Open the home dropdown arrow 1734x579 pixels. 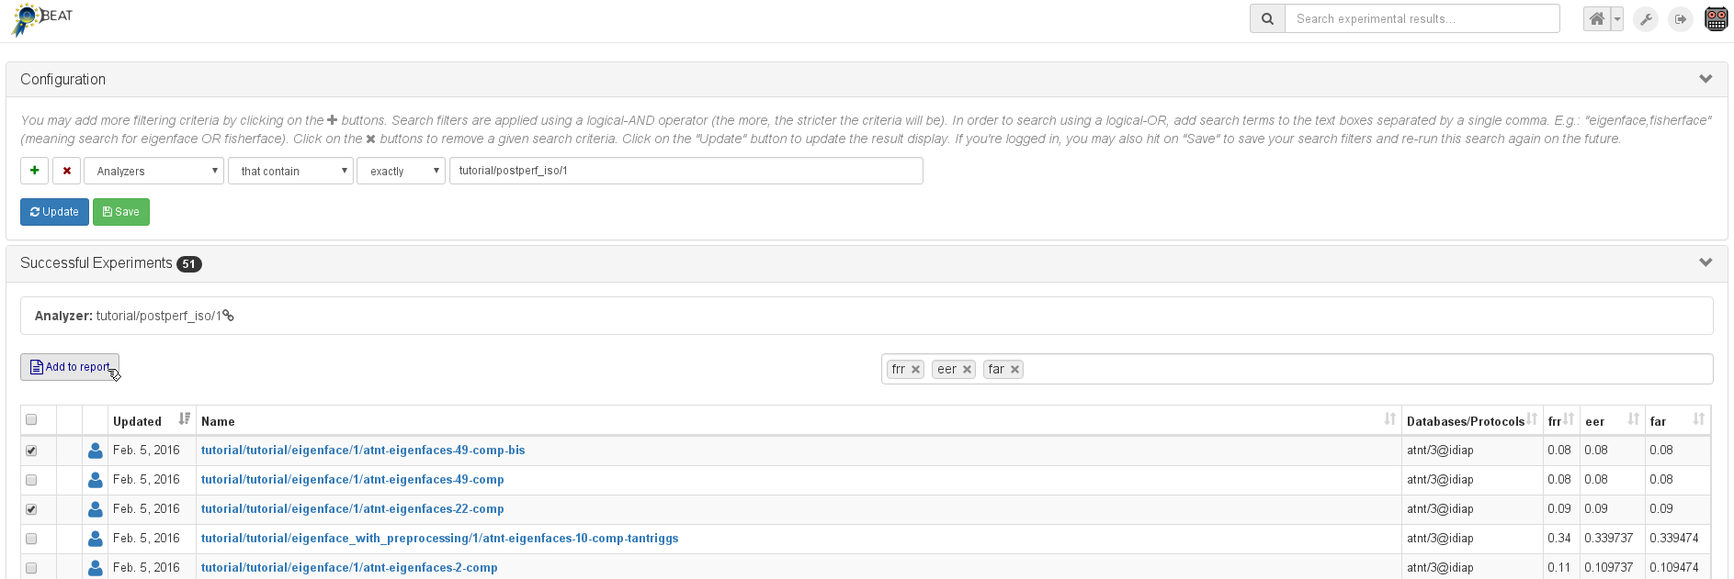1617,18
